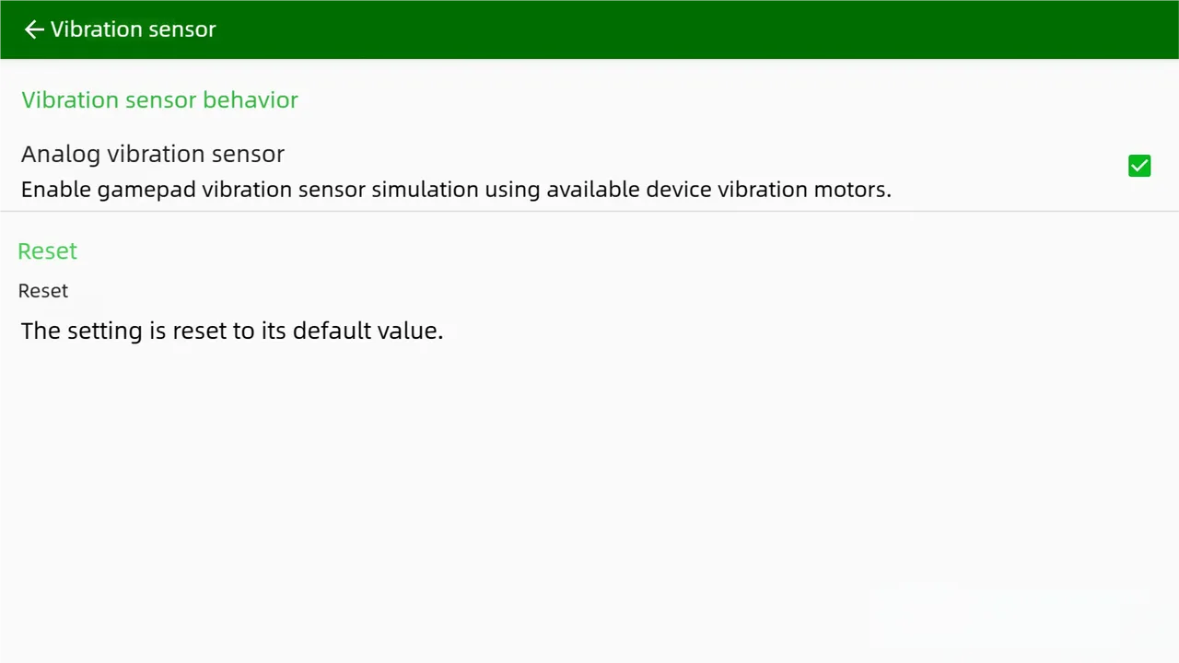Image resolution: width=1179 pixels, height=663 pixels.
Task: Click the reset to default value text
Action: (232, 331)
